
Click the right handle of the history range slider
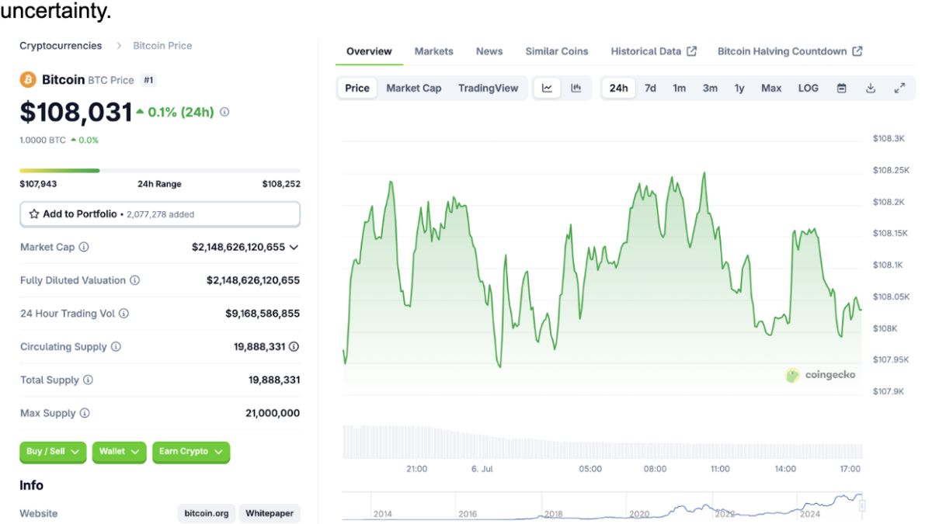(862, 505)
